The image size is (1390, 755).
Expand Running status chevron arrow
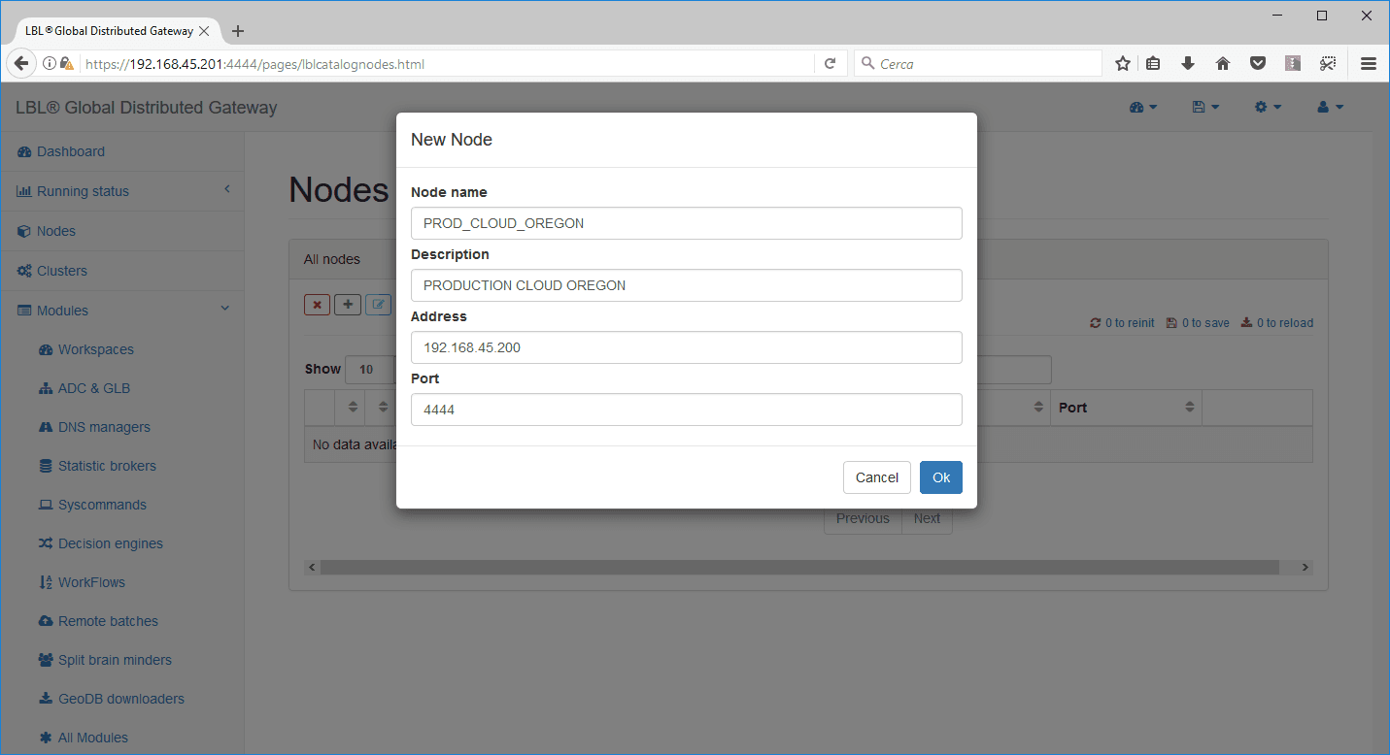(x=226, y=190)
